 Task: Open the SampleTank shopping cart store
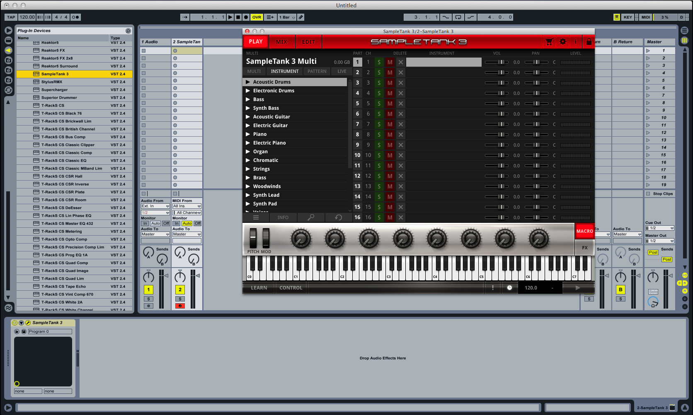549,42
